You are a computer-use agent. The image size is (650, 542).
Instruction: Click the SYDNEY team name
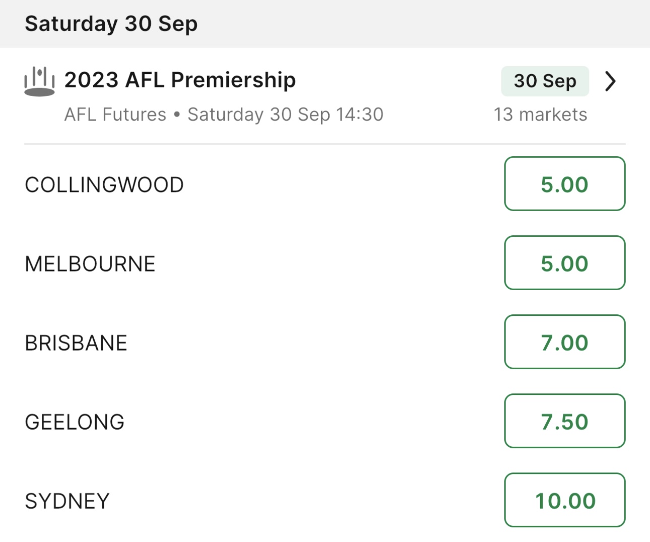(67, 501)
